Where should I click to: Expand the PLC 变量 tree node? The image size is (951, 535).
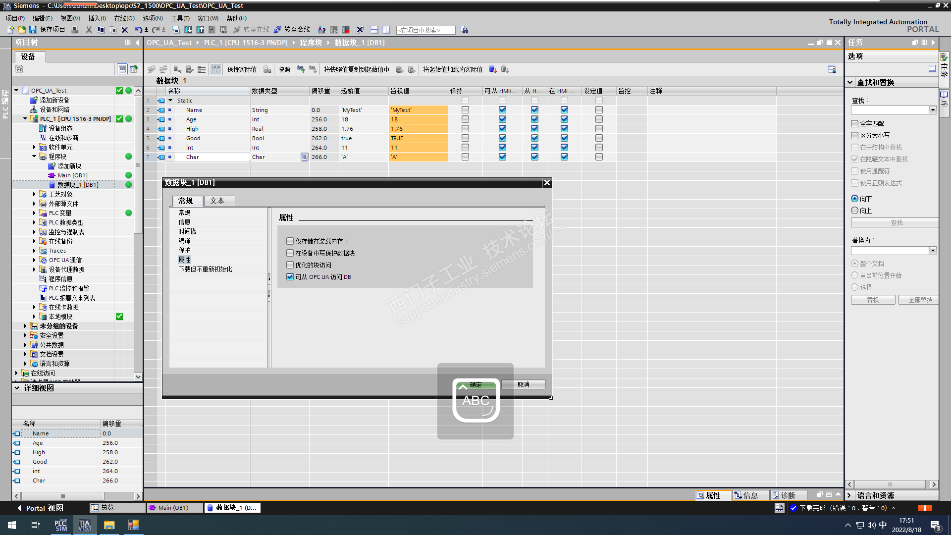pos(34,213)
